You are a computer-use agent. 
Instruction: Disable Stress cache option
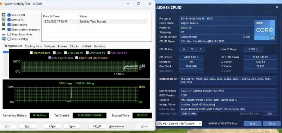click(x=9, y=25)
